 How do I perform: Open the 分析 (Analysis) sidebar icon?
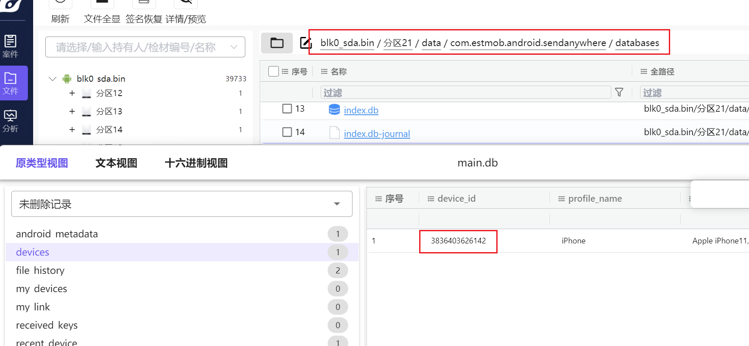coord(10,121)
